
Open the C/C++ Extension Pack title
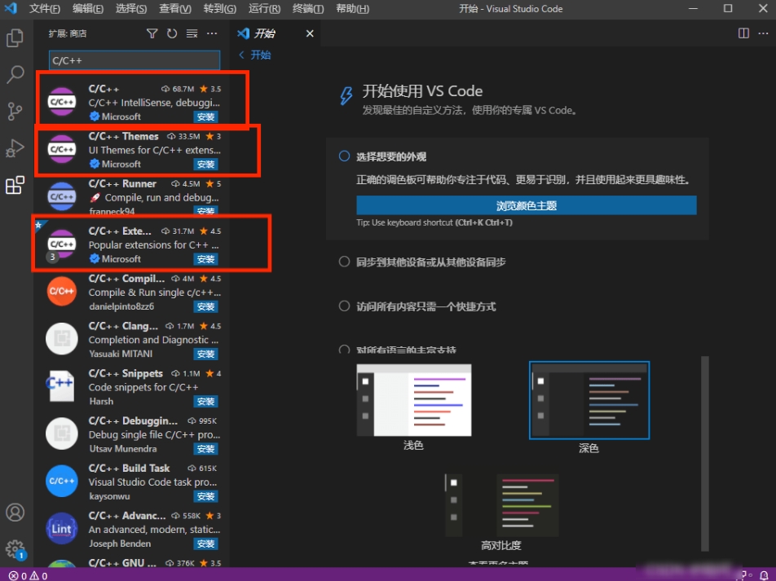coord(120,231)
